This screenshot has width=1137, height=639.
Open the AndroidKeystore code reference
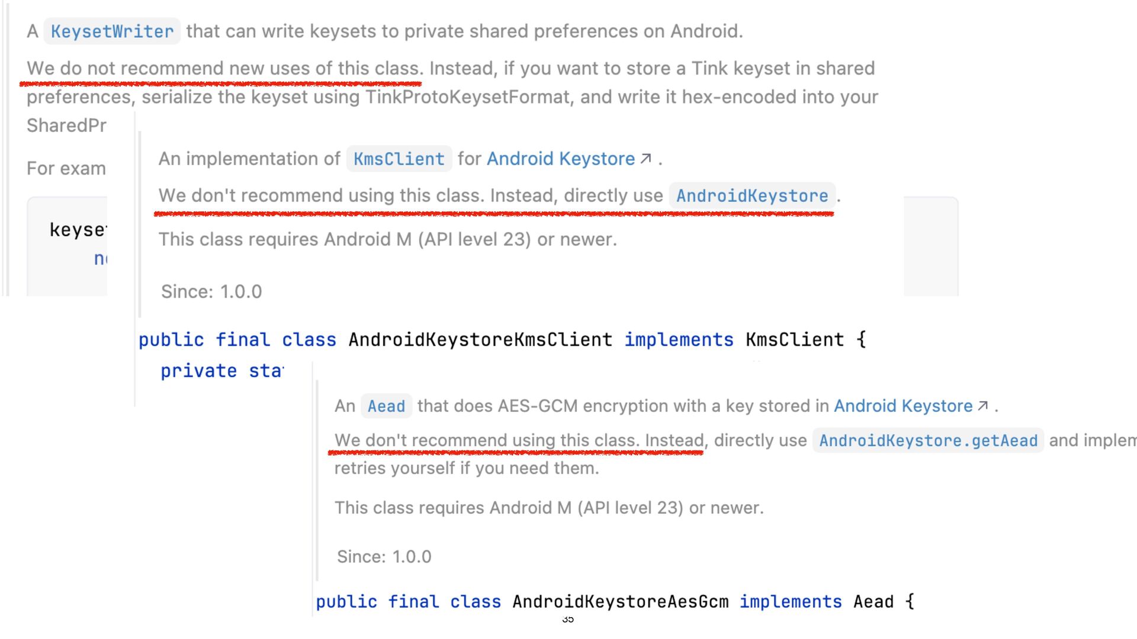752,196
